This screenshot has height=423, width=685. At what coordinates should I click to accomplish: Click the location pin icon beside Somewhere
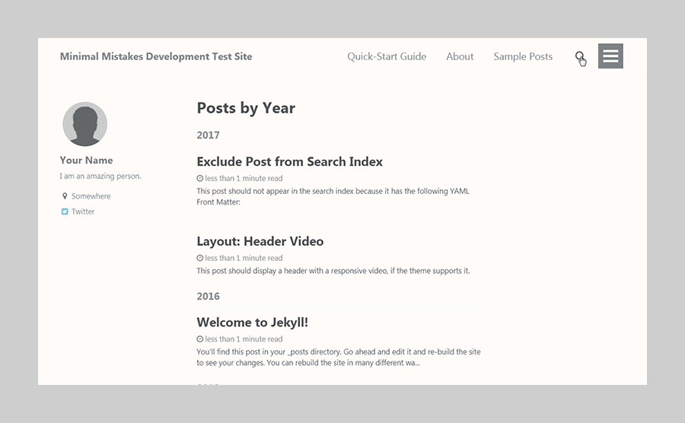point(65,196)
